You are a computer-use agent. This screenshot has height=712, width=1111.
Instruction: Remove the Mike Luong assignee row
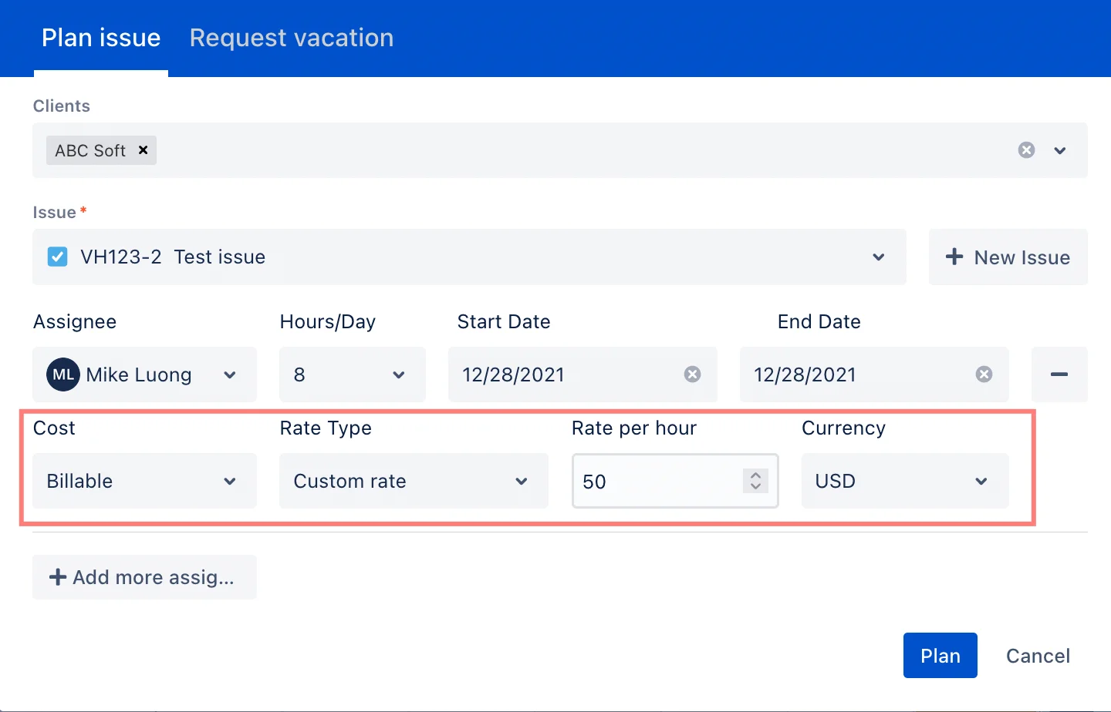point(1059,374)
